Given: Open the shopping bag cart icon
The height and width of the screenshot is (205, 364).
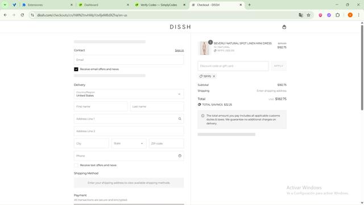Looking at the screenshot, I should point(284,27).
